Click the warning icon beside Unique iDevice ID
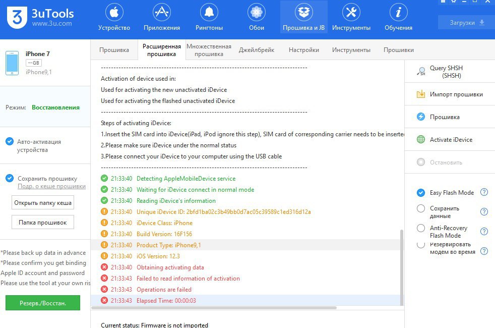495x328 pixels. (x=104, y=212)
